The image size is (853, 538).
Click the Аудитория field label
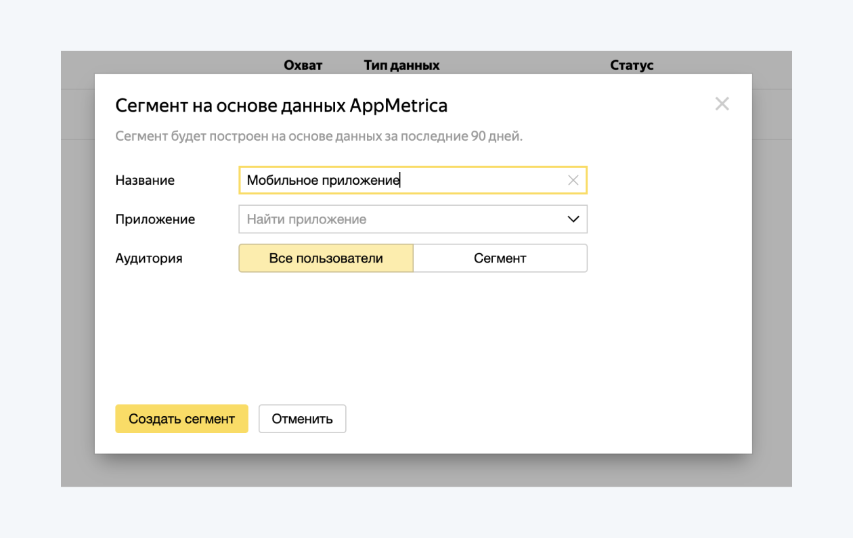(x=149, y=259)
